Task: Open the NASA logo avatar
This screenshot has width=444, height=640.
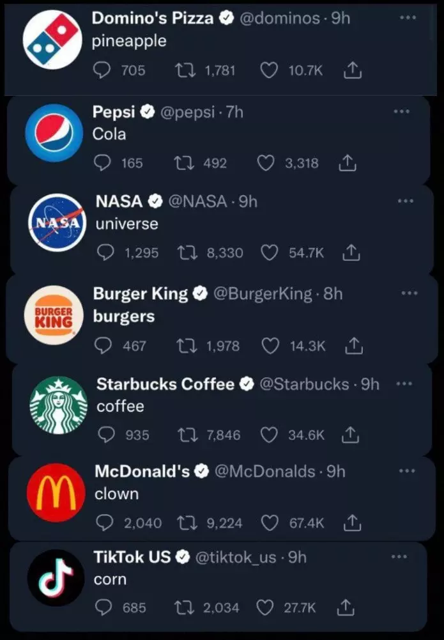Action: point(57,223)
